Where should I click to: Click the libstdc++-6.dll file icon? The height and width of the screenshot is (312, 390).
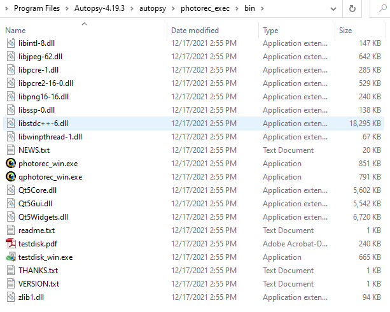point(11,124)
